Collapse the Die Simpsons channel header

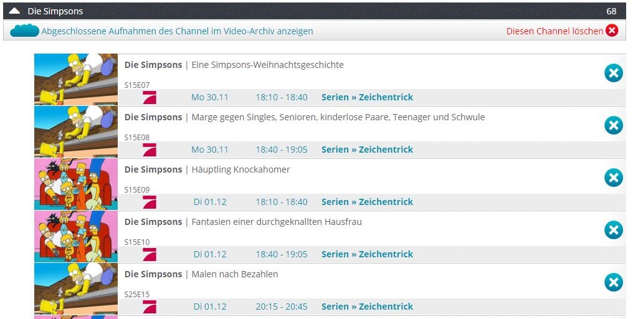(14, 11)
